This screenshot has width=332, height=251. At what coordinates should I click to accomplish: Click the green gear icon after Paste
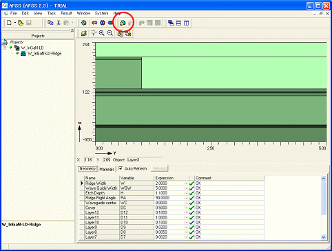point(83,23)
